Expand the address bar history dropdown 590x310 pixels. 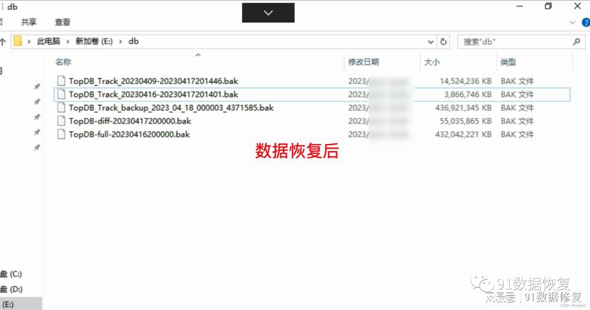[x=431, y=42]
